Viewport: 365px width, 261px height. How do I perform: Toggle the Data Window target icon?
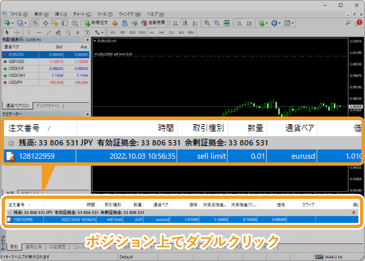tap(46, 23)
